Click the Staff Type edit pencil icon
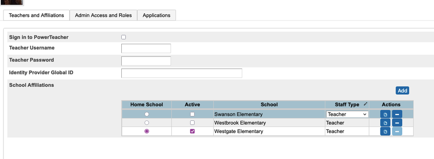434x159 pixels. click(365, 104)
